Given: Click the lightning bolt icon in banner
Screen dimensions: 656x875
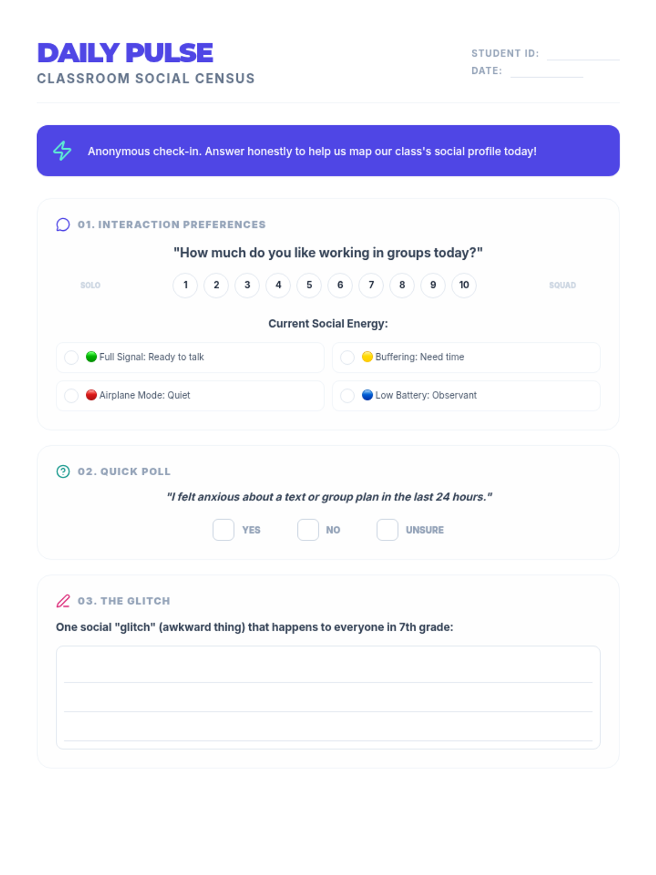Looking at the screenshot, I should [62, 151].
